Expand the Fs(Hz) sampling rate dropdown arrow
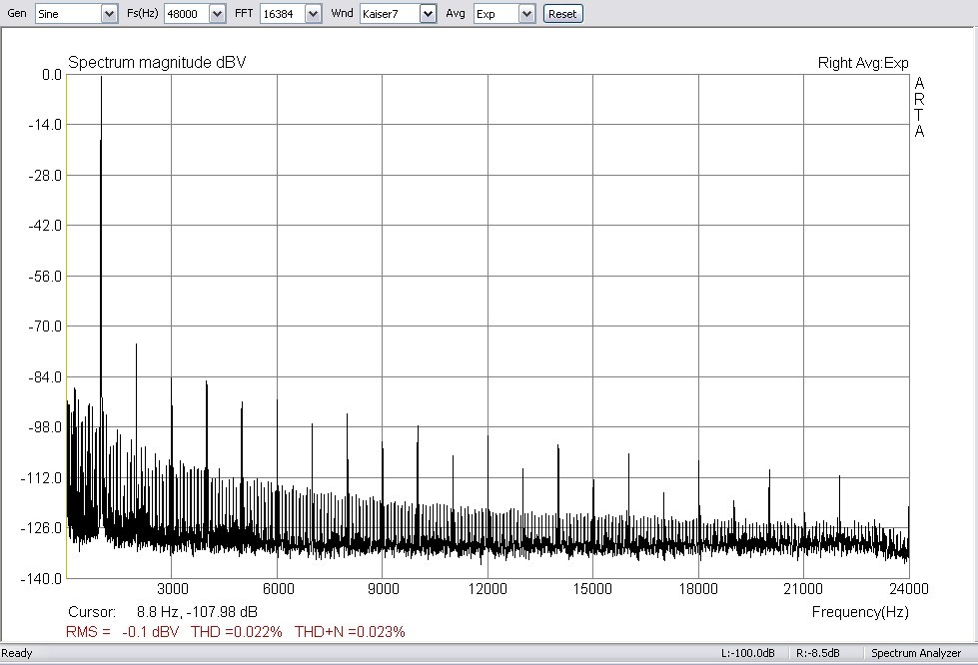 click(x=217, y=14)
